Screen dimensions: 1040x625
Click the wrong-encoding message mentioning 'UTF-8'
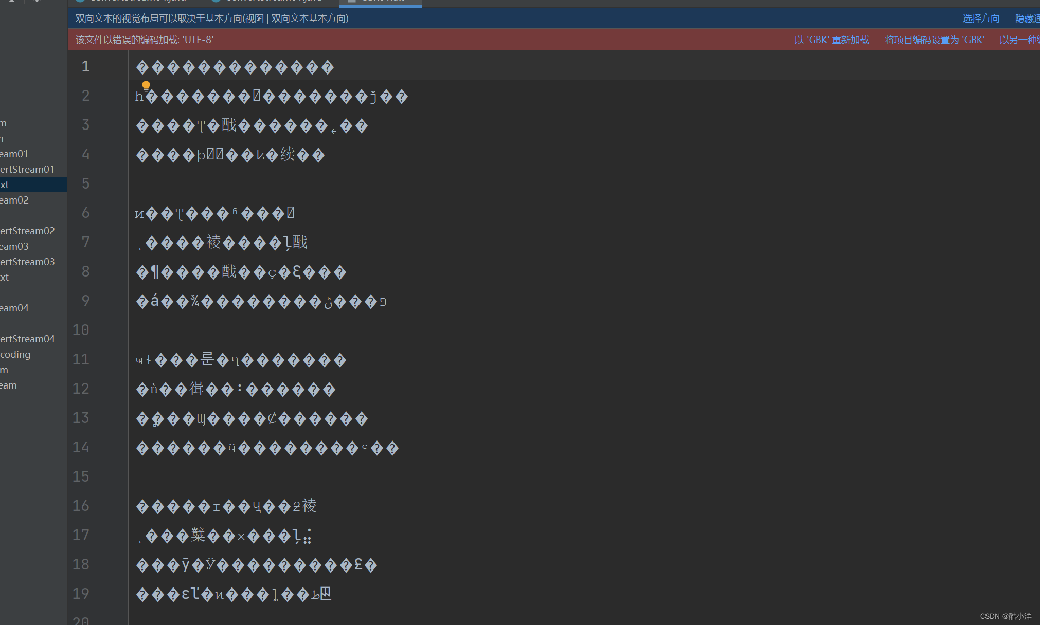[x=145, y=40]
